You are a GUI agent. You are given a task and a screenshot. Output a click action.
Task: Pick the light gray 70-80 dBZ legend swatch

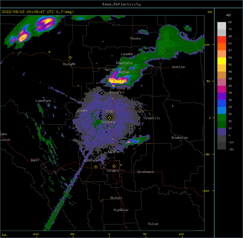pos(222,26)
